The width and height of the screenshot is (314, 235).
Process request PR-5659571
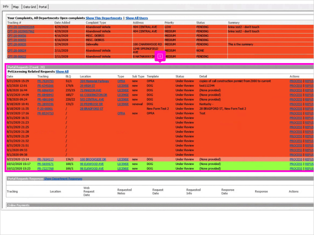click(x=296, y=164)
